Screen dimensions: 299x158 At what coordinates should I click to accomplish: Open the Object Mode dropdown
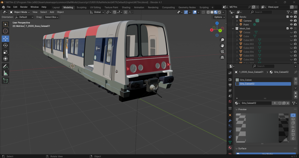coord(20,12)
